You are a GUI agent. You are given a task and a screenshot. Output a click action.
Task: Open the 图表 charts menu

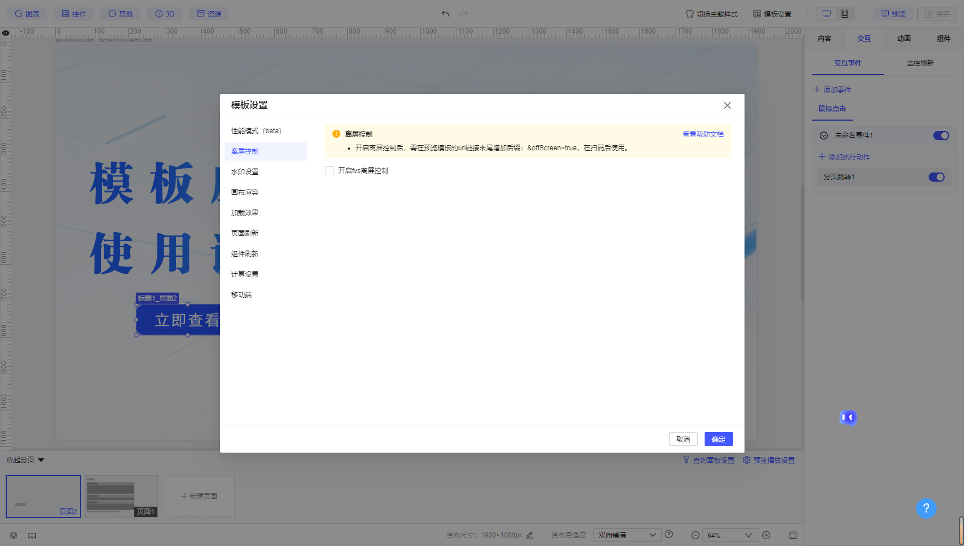tap(27, 14)
